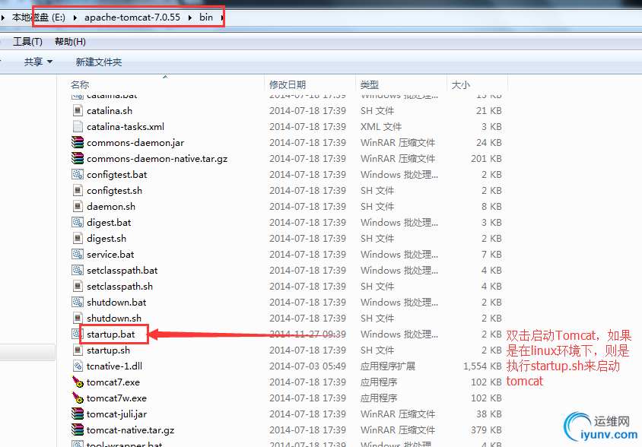Select the service.bat file name
Image resolution: width=642 pixels, height=447 pixels.
110,254
